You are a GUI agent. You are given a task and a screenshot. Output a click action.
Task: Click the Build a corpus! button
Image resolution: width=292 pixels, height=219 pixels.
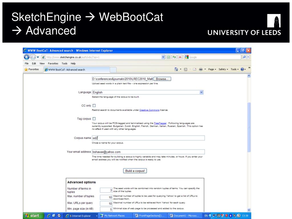click(135, 171)
